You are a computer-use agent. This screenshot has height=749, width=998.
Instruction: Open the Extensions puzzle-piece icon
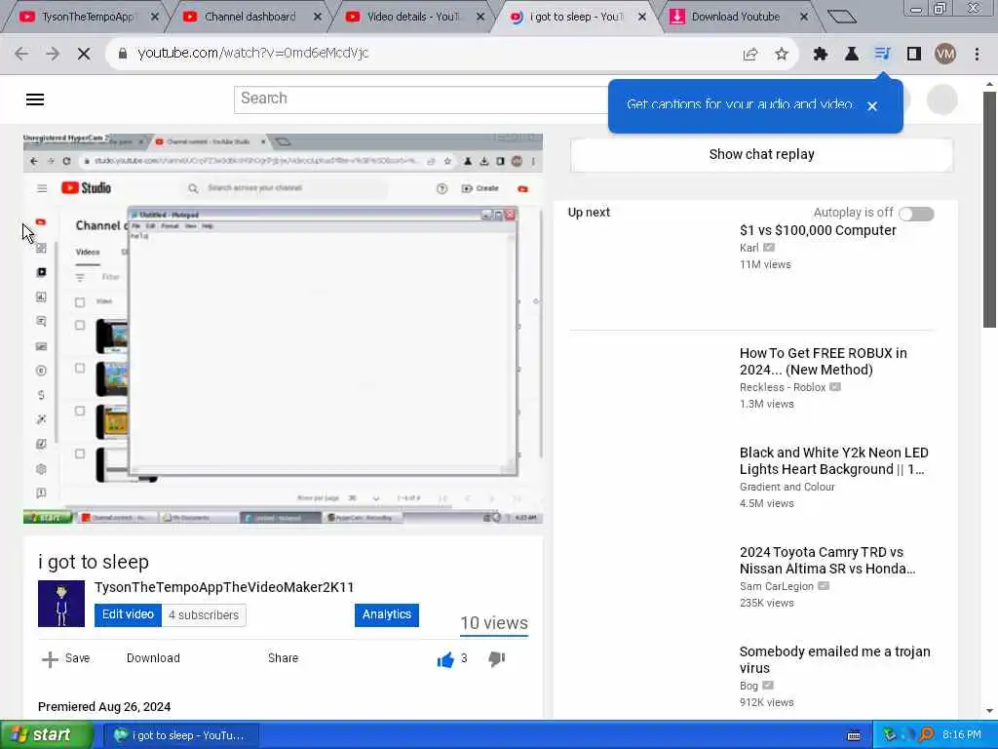point(821,55)
